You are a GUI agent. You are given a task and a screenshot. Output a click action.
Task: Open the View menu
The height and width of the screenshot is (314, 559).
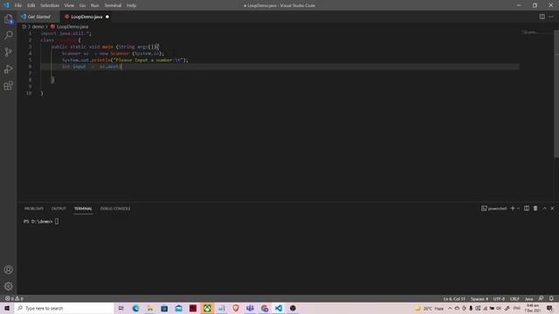[69, 5]
